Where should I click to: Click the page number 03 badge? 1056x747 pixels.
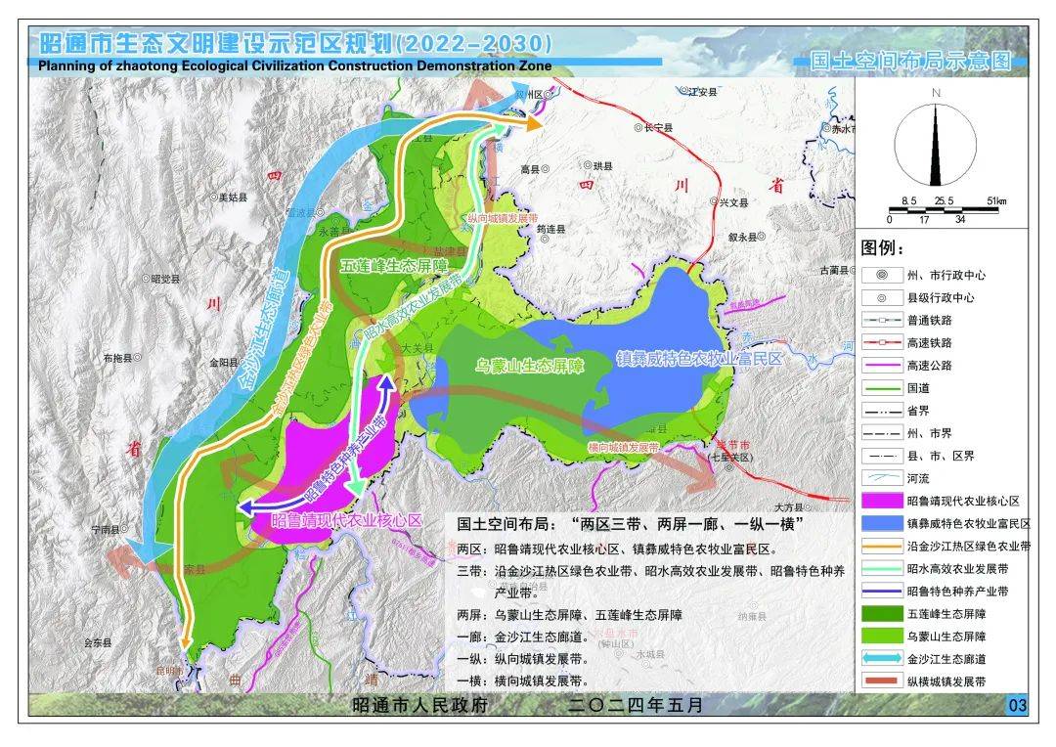pyautogui.click(x=1017, y=705)
